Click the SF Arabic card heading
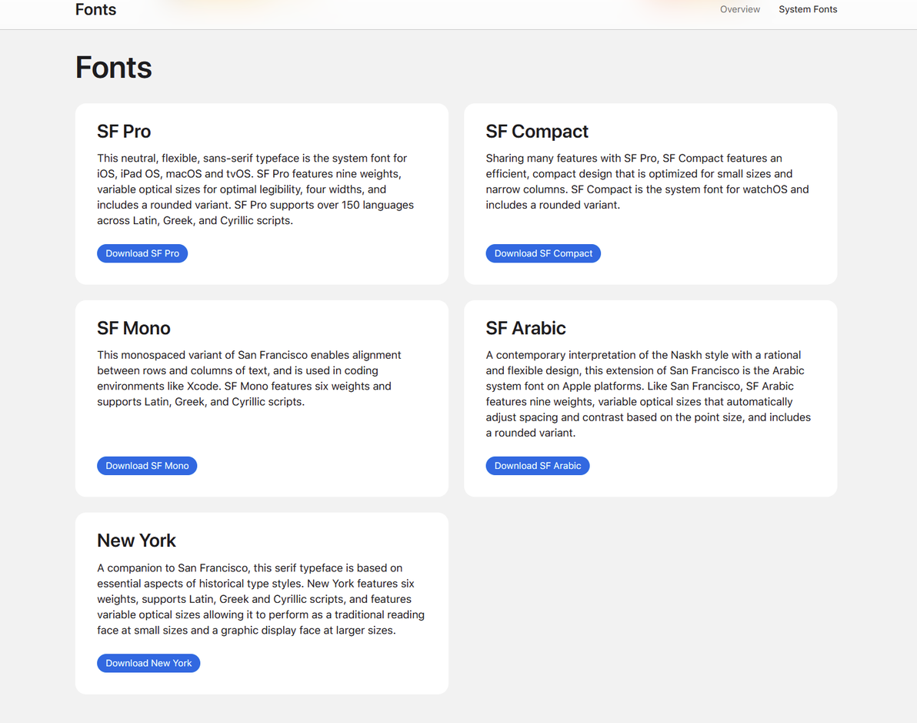The height and width of the screenshot is (723, 917). [x=525, y=328]
